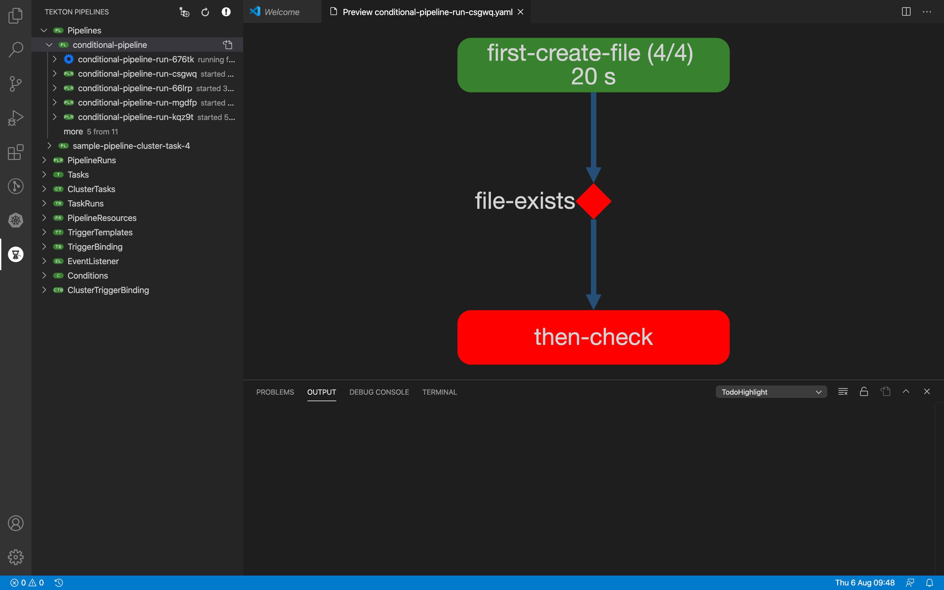The width and height of the screenshot is (944, 590).
Task: Open the Source Control view
Action: click(x=16, y=83)
